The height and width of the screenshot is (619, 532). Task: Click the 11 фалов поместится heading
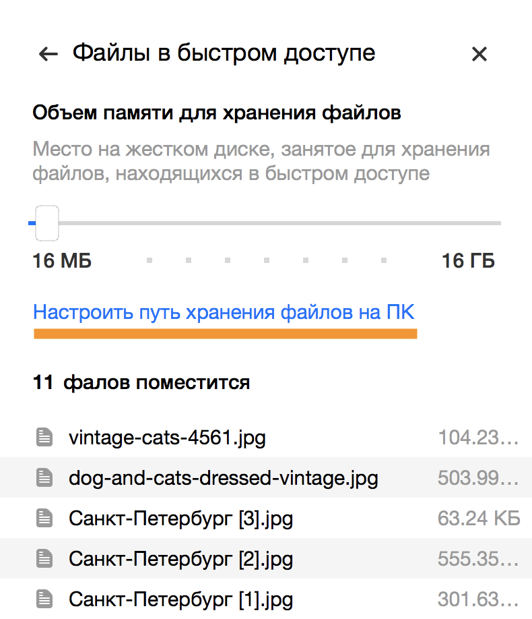pyautogui.click(x=141, y=383)
